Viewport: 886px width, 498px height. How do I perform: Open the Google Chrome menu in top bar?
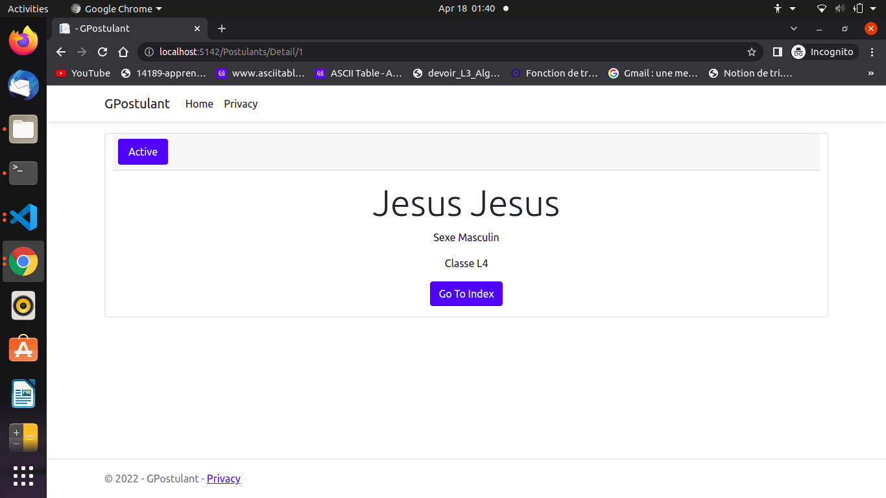tap(115, 8)
